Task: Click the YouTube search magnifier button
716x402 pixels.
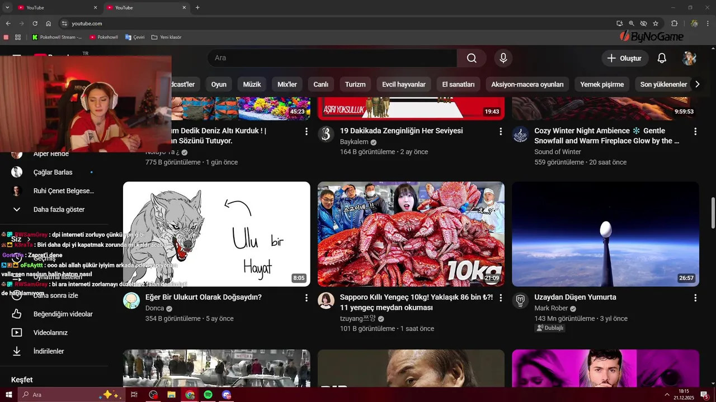Action: point(472,58)
